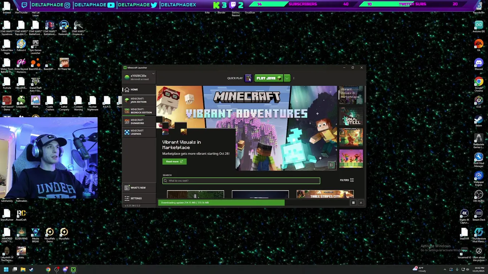Pause the banner carousel
488x274 pixels.
(331, 165)
